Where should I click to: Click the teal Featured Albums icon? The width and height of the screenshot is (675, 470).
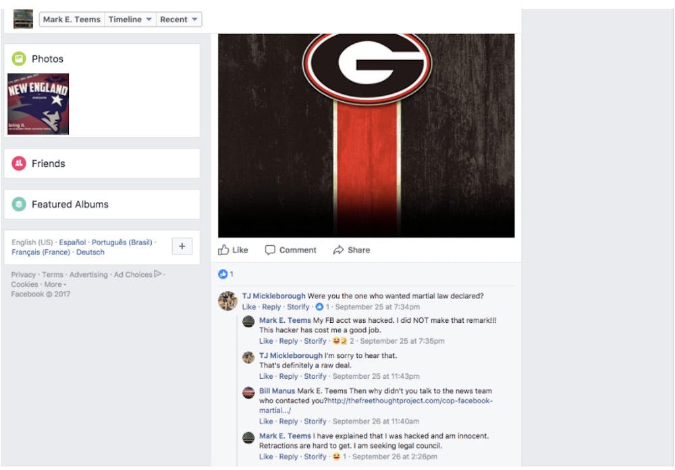point(19,204)
